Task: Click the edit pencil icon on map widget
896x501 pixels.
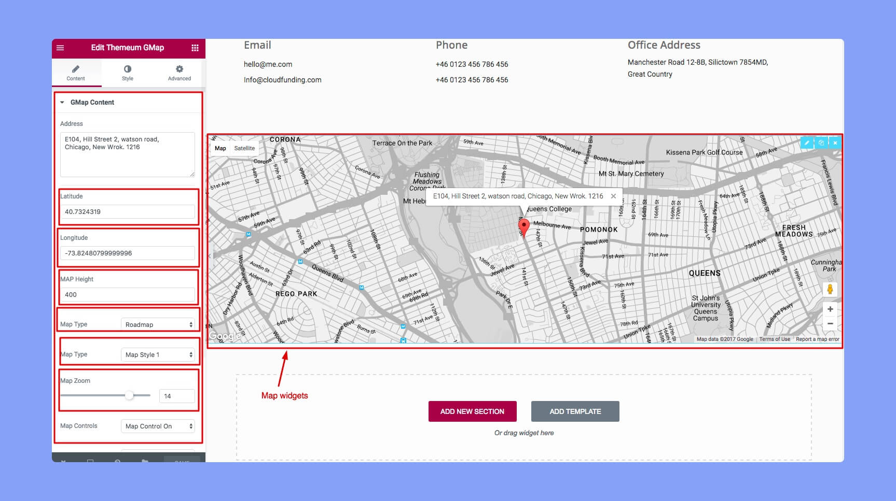Action: (x=807, y=142)
